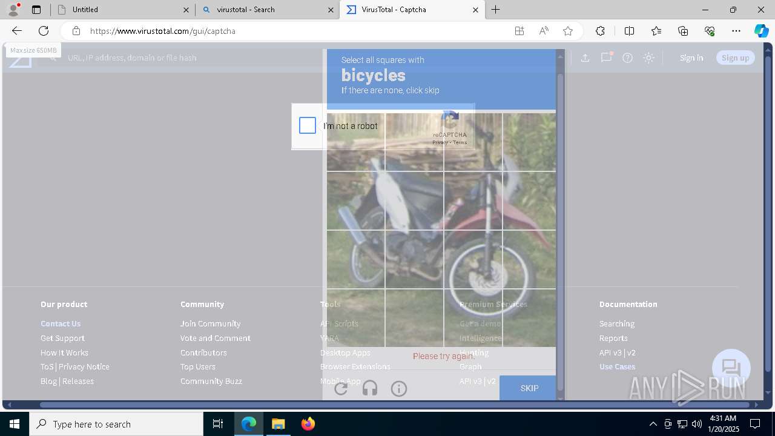Select the captcha tile showing motorcycle rear wheel
Screen dimensions: 775x436
356,259
